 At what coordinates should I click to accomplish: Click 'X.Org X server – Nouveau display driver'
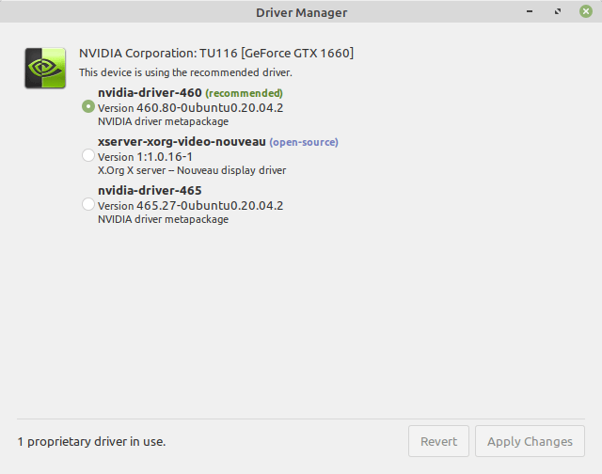tap(192, 170)
